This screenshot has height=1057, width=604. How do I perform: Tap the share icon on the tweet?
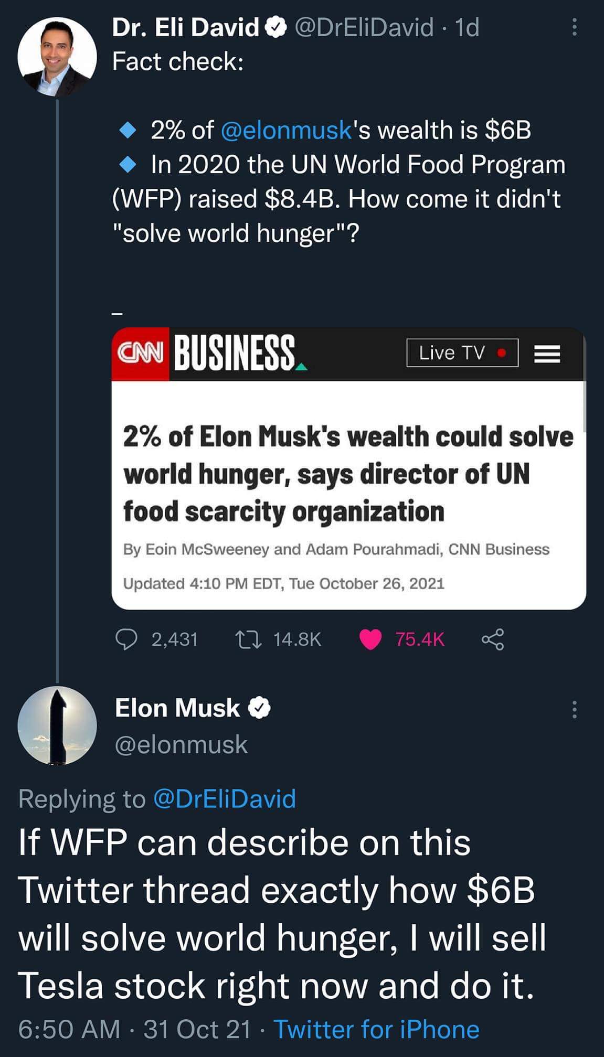click(493, 639)
